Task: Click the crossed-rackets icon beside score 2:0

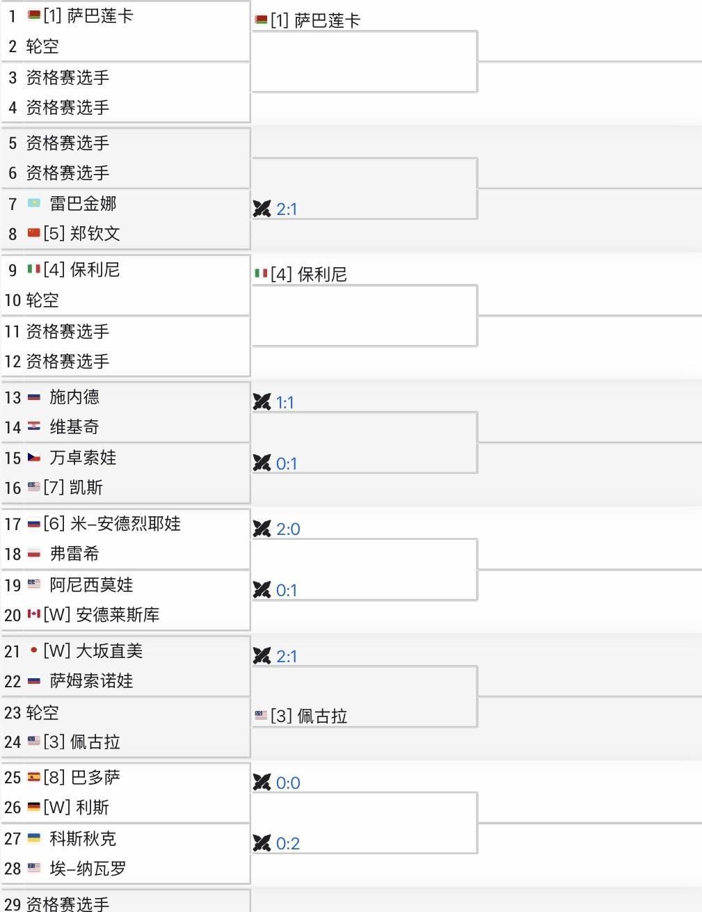Action: tap(262, 529)
